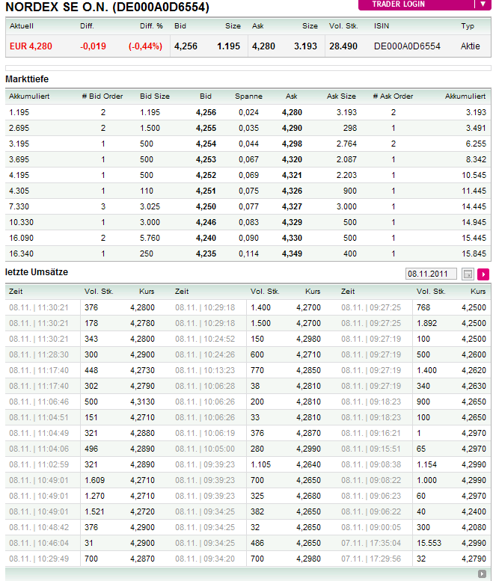Screen dimensions: 496x581
Task: Click the trade time 08.11. | 09:00:05
Action: point(371,527)
